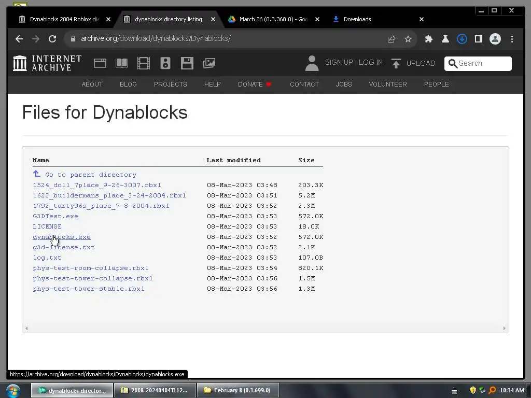Click the SIGN UP link
This screenshot has height=398, width=531.
coord(339,63)
